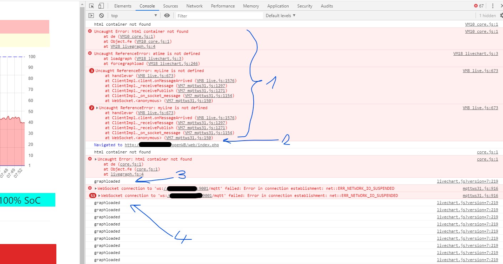Open the Network tab

194,6
